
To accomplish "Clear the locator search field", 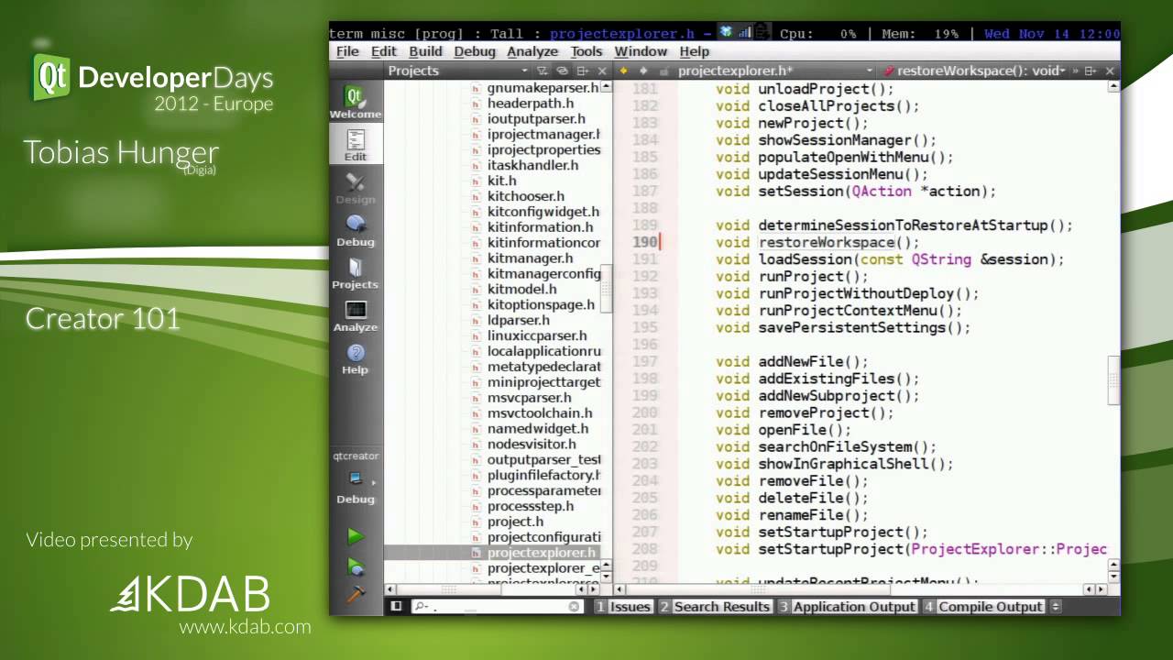I will [x=575, y=607].
